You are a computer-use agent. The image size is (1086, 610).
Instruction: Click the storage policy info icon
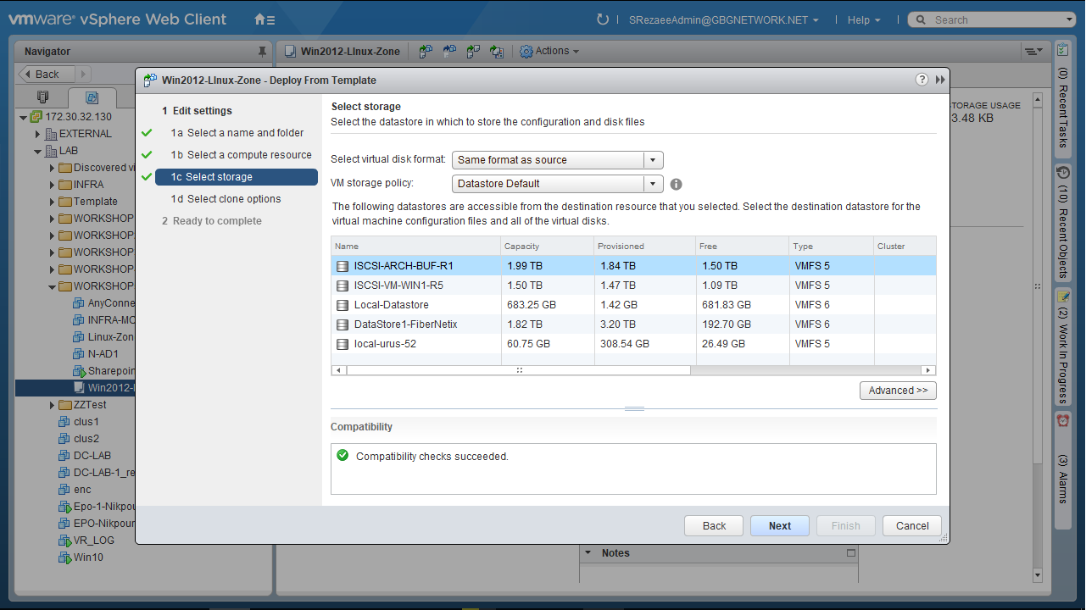(676, 184)
